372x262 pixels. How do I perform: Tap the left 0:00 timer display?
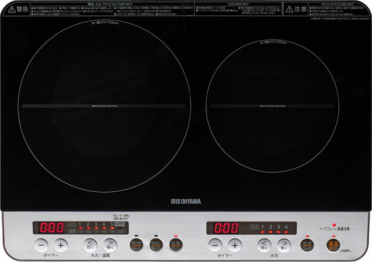point(49,228)
